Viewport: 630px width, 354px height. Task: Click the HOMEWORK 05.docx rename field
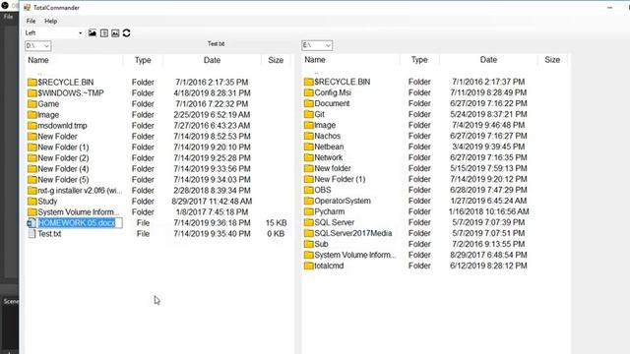point(80,223)
